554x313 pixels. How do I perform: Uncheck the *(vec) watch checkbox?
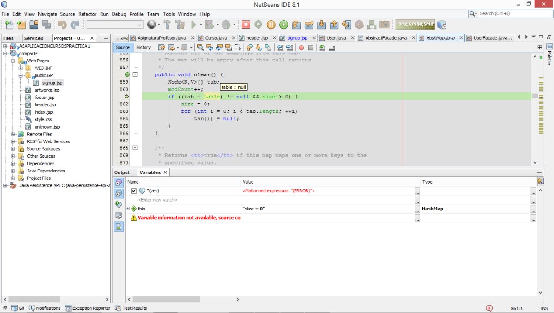(x=134, y=190)
